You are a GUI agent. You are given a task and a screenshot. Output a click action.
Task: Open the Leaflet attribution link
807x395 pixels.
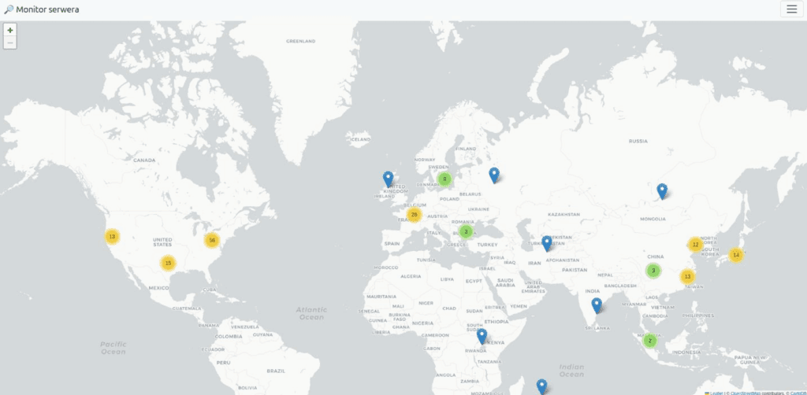[x=716, y=393]
